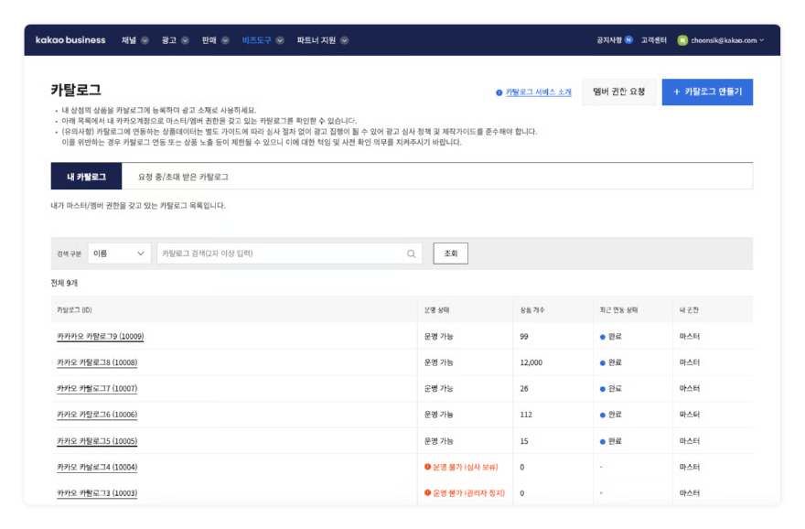Open the 파트너 지원 menu
The width and height of the screenshot is (805, 529).
coord(317,40)
